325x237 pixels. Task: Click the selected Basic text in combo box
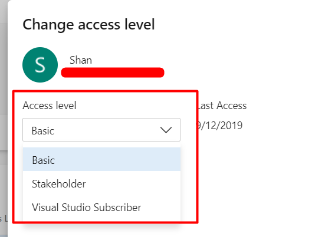(x=43, y=131)
